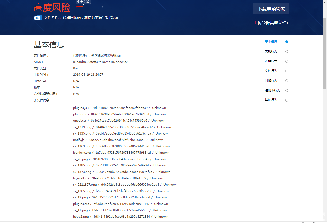The image size is (327, 223).
Task: Jump to 文件行为 section in side nav
Action: coord(271,71)
